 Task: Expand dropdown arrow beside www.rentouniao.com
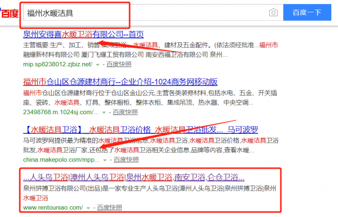coord(88,208)
